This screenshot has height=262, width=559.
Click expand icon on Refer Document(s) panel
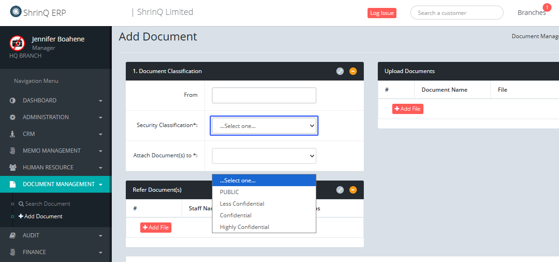point(340,190)
